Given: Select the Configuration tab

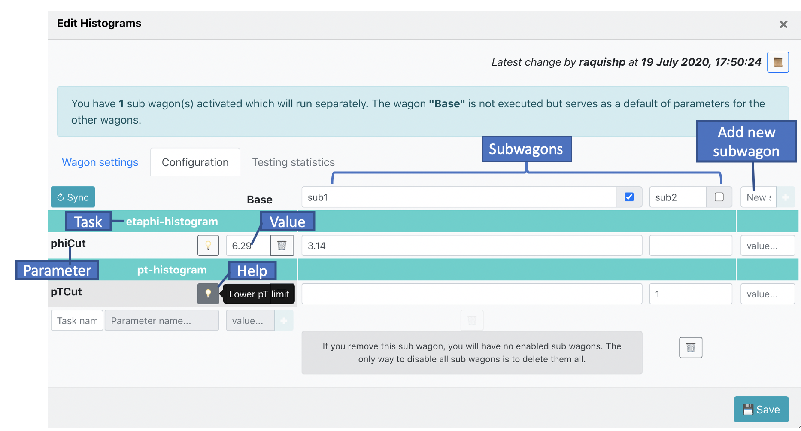Looking at the screenshot, I should [195, 162].
